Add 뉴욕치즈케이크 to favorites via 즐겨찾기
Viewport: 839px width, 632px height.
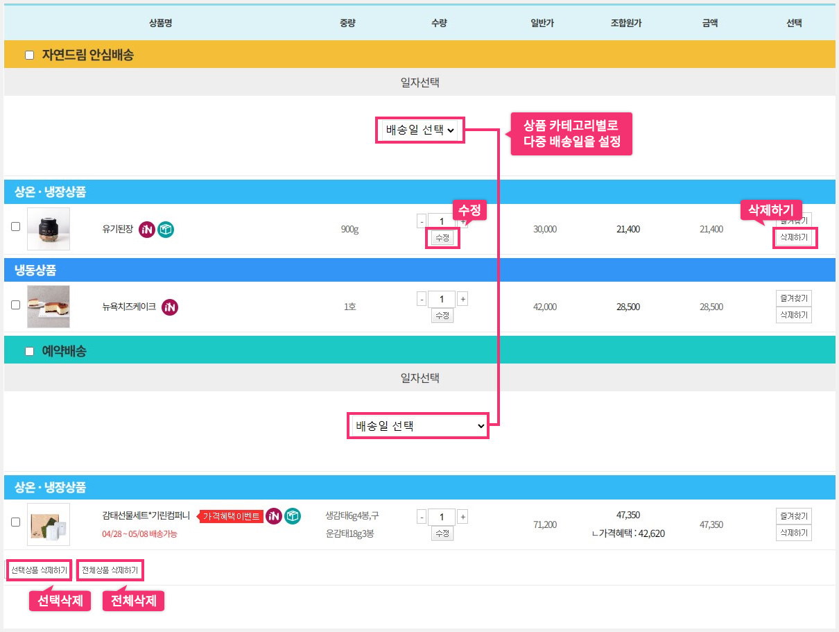[793, 298]
